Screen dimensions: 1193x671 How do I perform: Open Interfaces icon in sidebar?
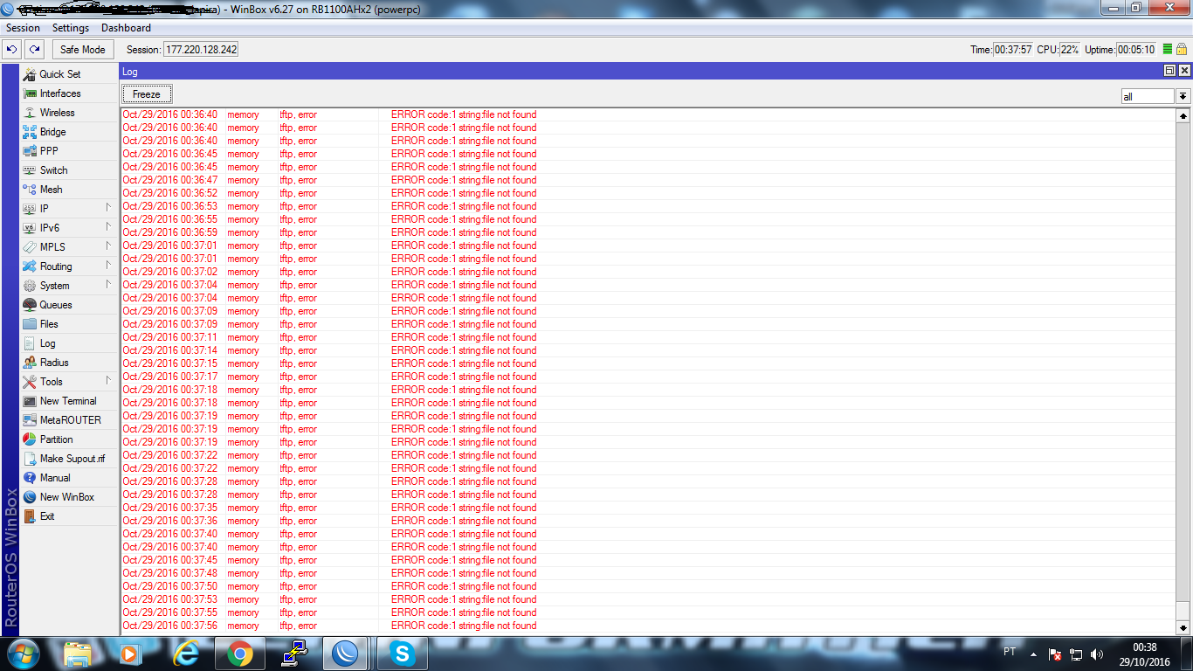(x=30, y=93)
